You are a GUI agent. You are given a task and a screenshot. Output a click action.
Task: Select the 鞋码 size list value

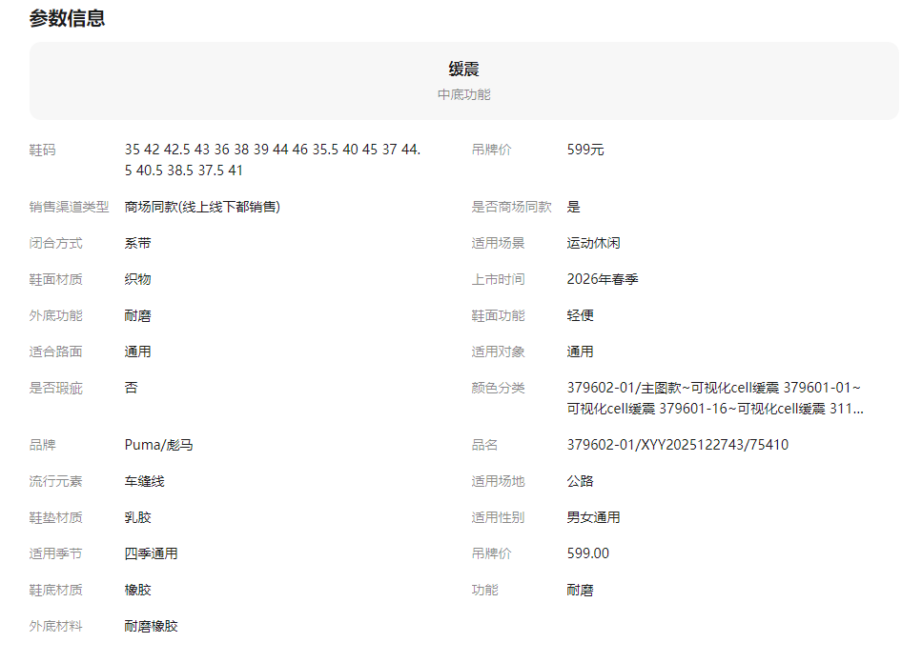pos(273,160)
